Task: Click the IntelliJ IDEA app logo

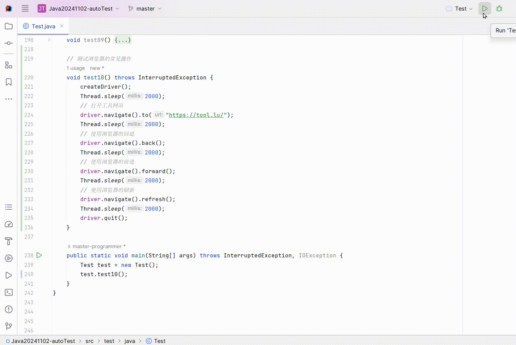Action: click(9, 9)
